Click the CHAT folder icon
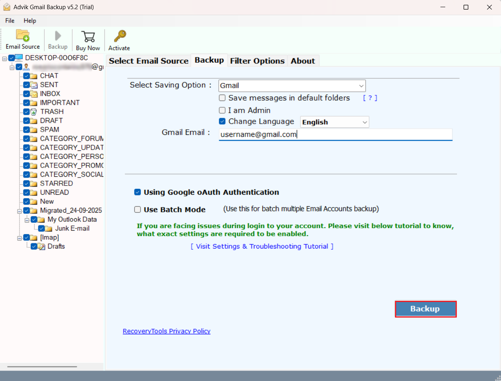Viewport: 501px width, 381px height. point(34,76)
